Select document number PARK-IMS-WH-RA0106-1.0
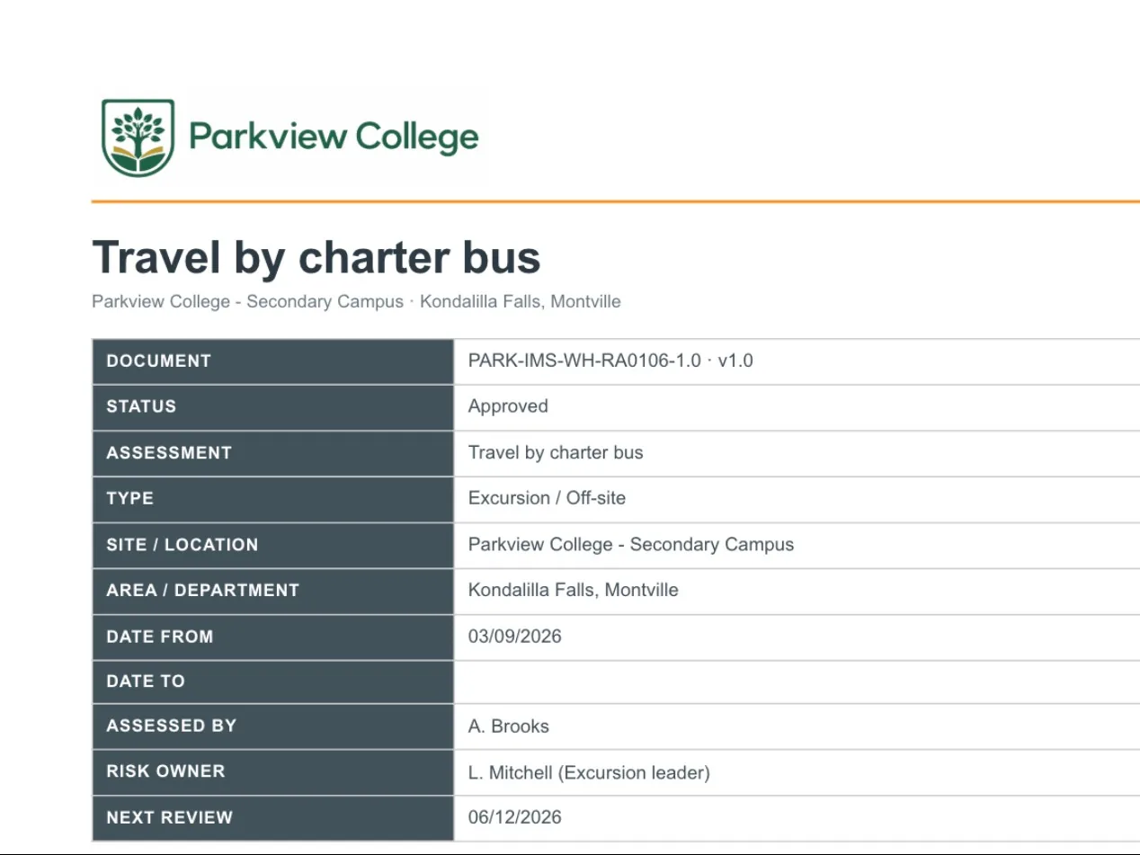1140x855 pixels. (x=584, y=361)
